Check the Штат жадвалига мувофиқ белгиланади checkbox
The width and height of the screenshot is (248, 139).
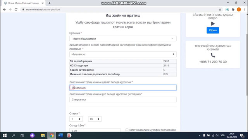(127, 130)
